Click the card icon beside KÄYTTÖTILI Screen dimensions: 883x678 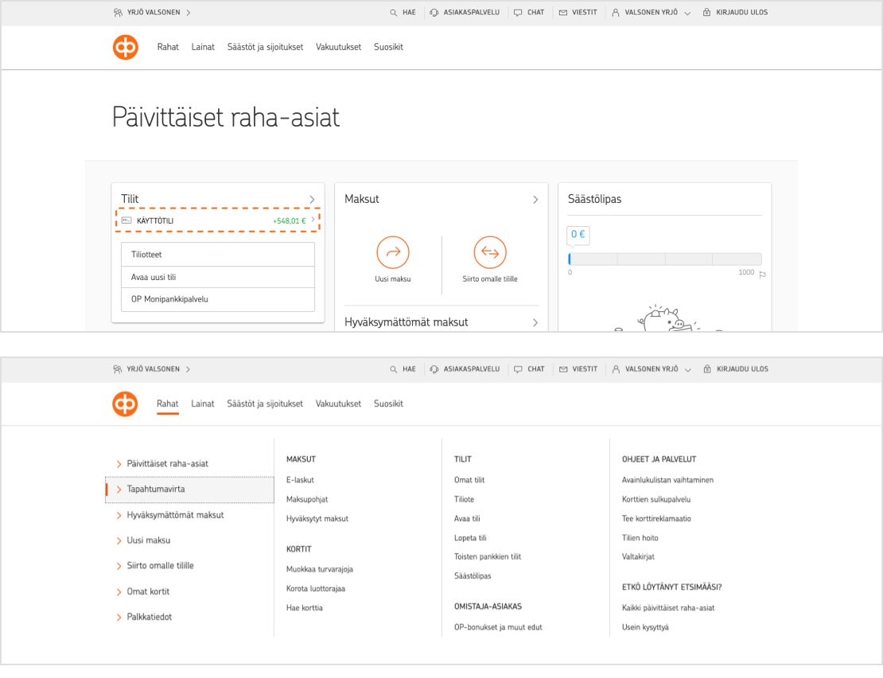126,220
